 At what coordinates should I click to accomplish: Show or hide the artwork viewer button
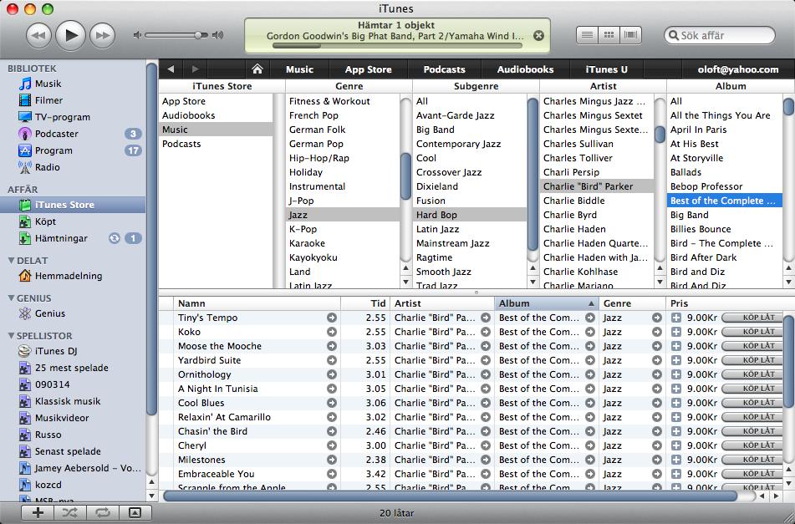click(x=135, y=513)
